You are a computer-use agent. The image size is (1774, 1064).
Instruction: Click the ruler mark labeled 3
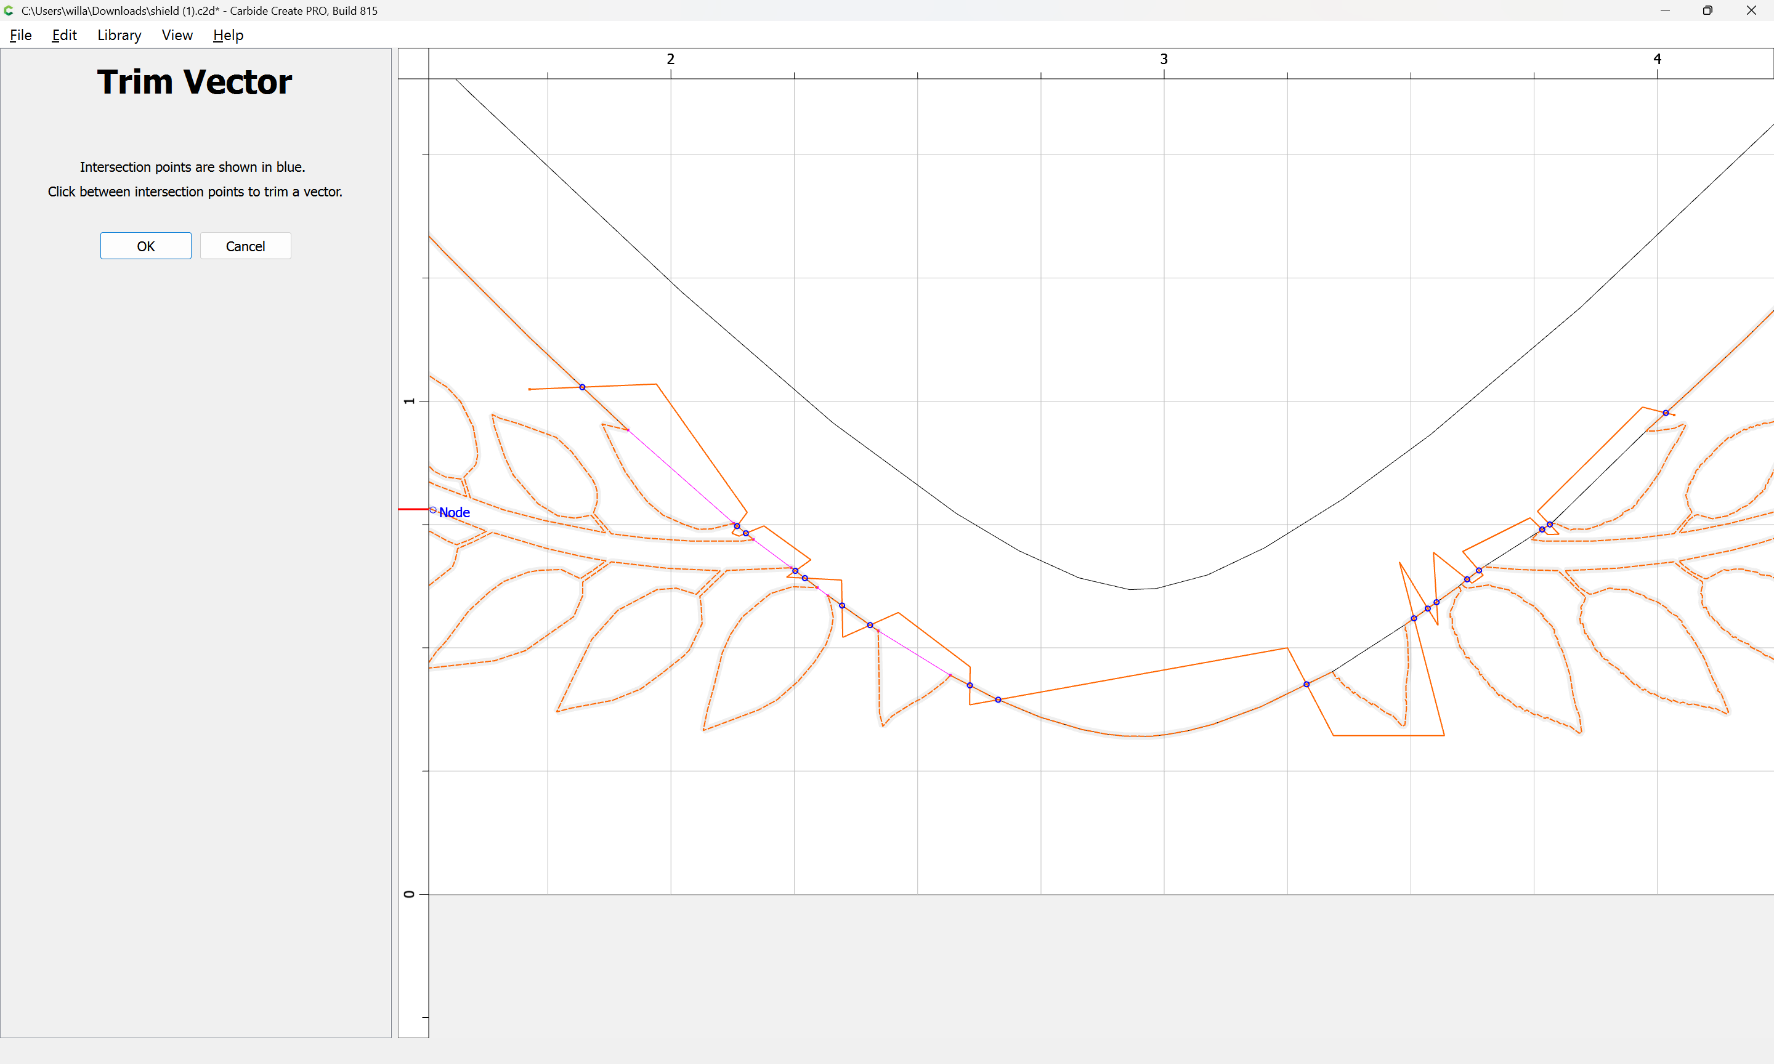click(1164, 58)
